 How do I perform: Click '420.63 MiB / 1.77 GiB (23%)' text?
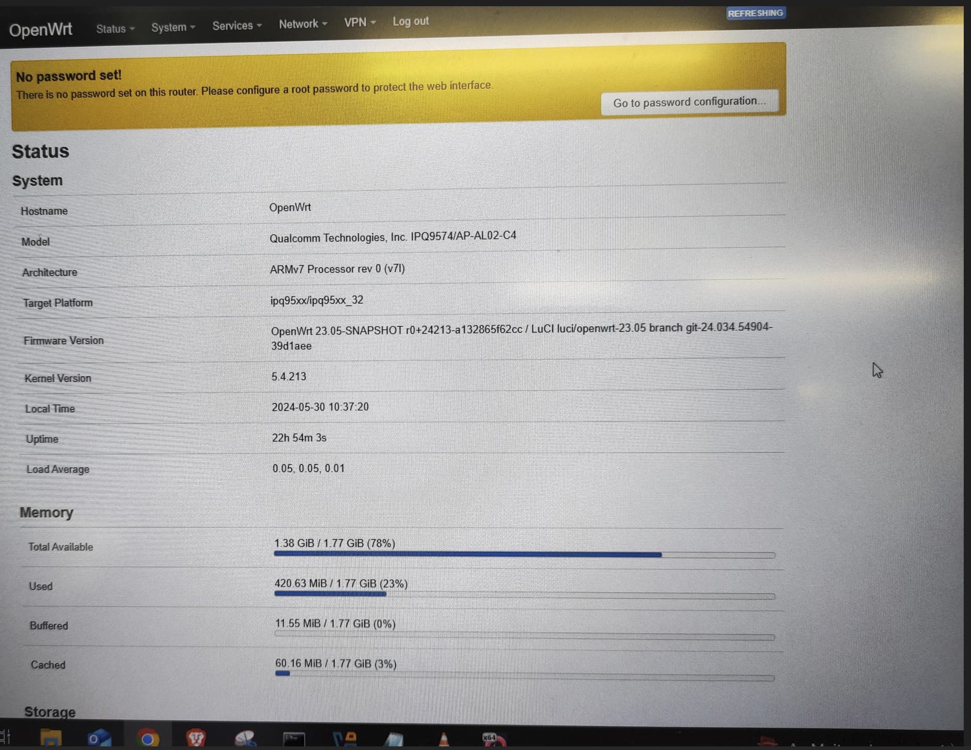click(341, 584)
